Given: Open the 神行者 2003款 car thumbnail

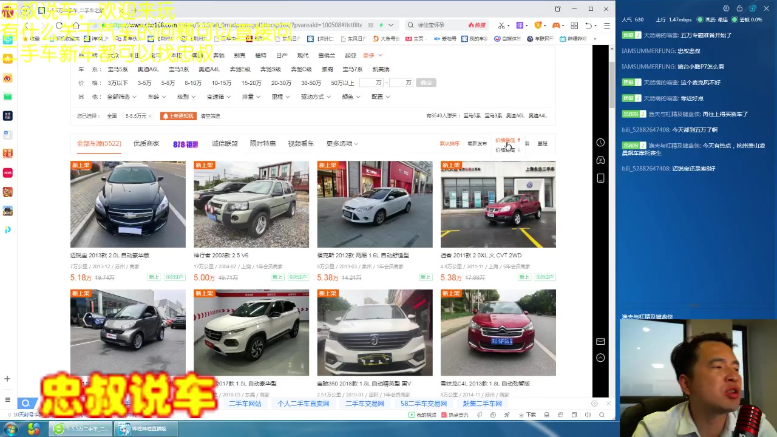Looking at the screenshot, I should [x=251, y=204].
